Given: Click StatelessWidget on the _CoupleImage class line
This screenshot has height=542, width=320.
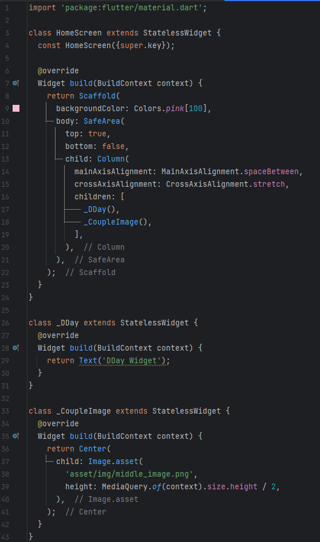Looking at the screenshot, I should pos(187,411).
